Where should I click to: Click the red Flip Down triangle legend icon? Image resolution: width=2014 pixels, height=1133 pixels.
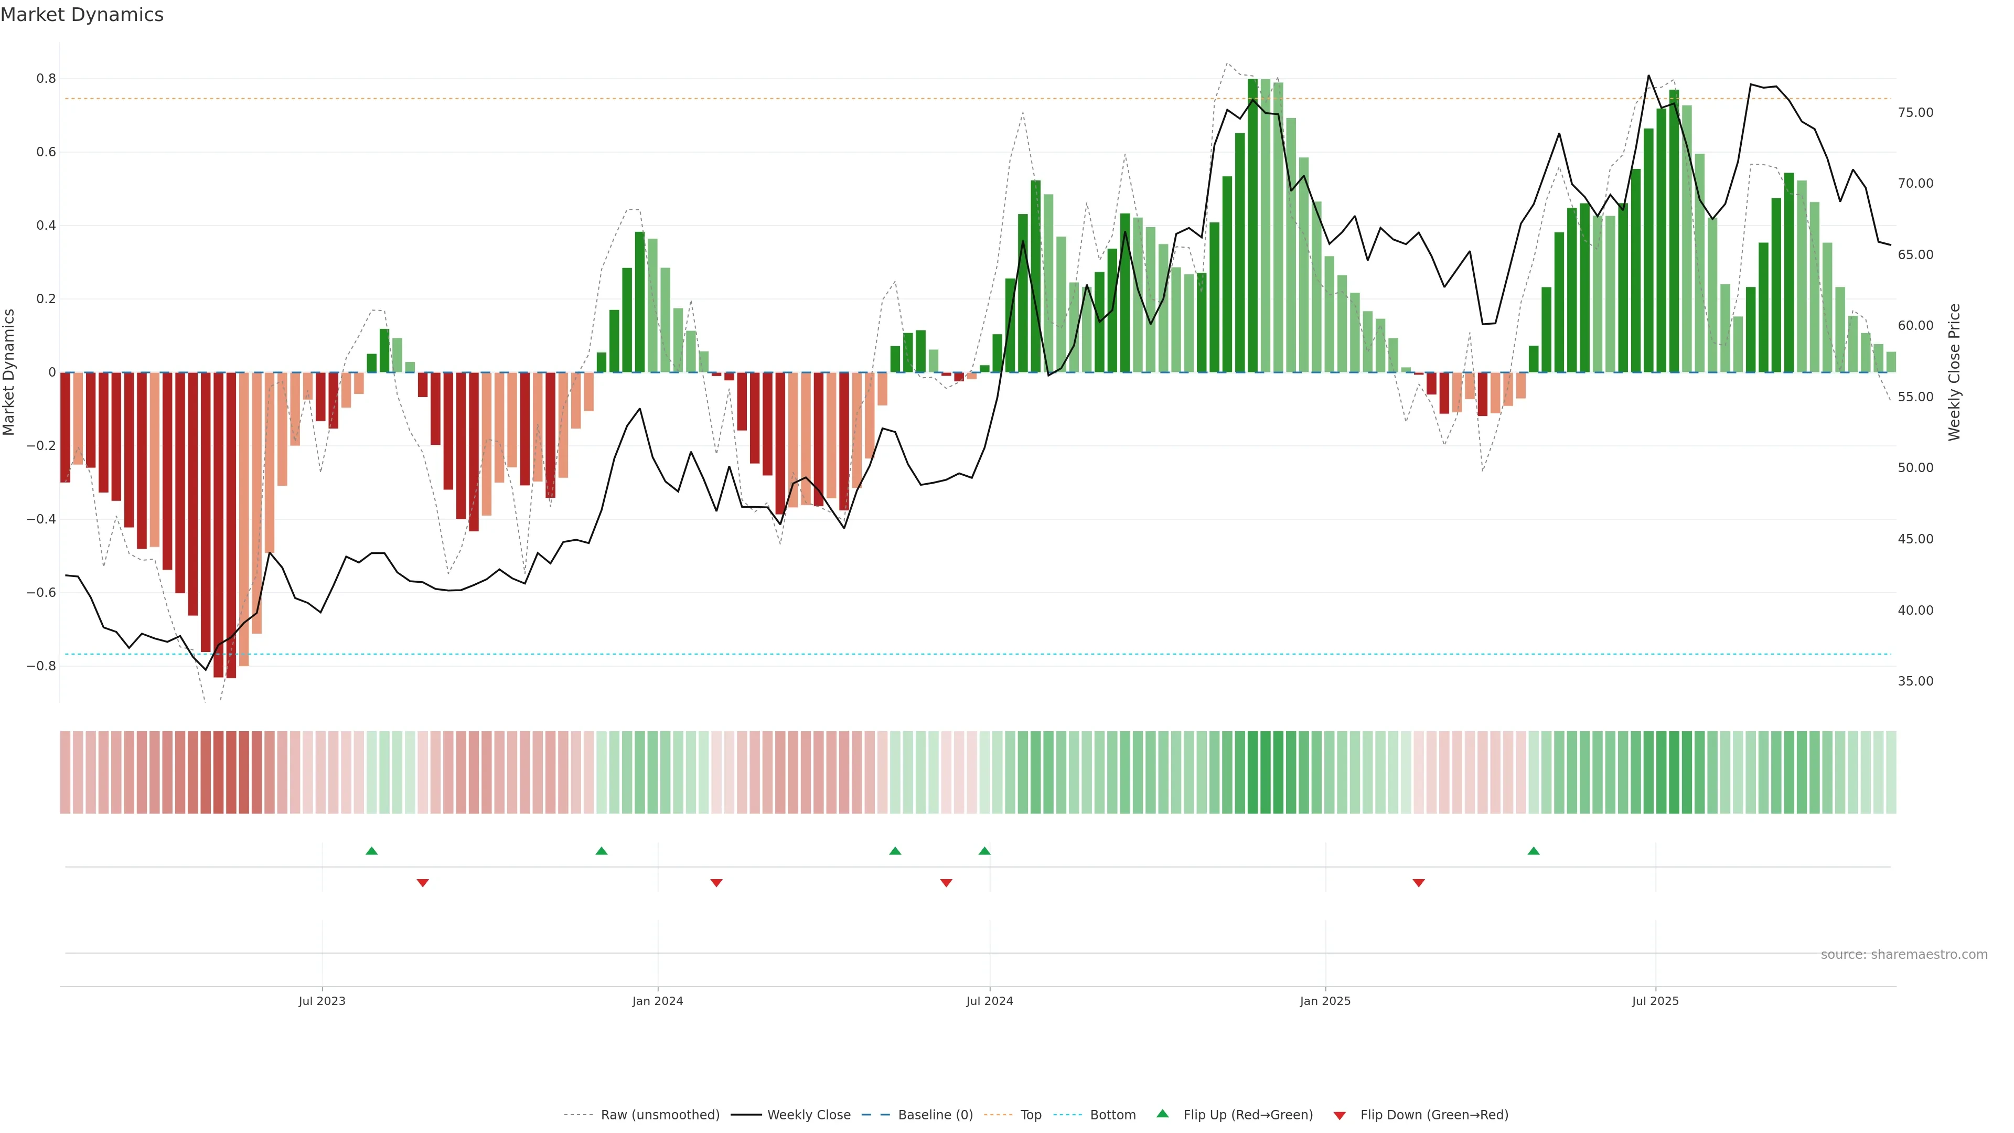[1340, 1115]
